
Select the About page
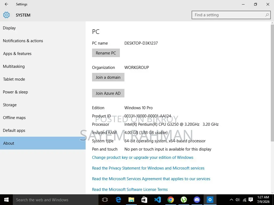(43, 143)
